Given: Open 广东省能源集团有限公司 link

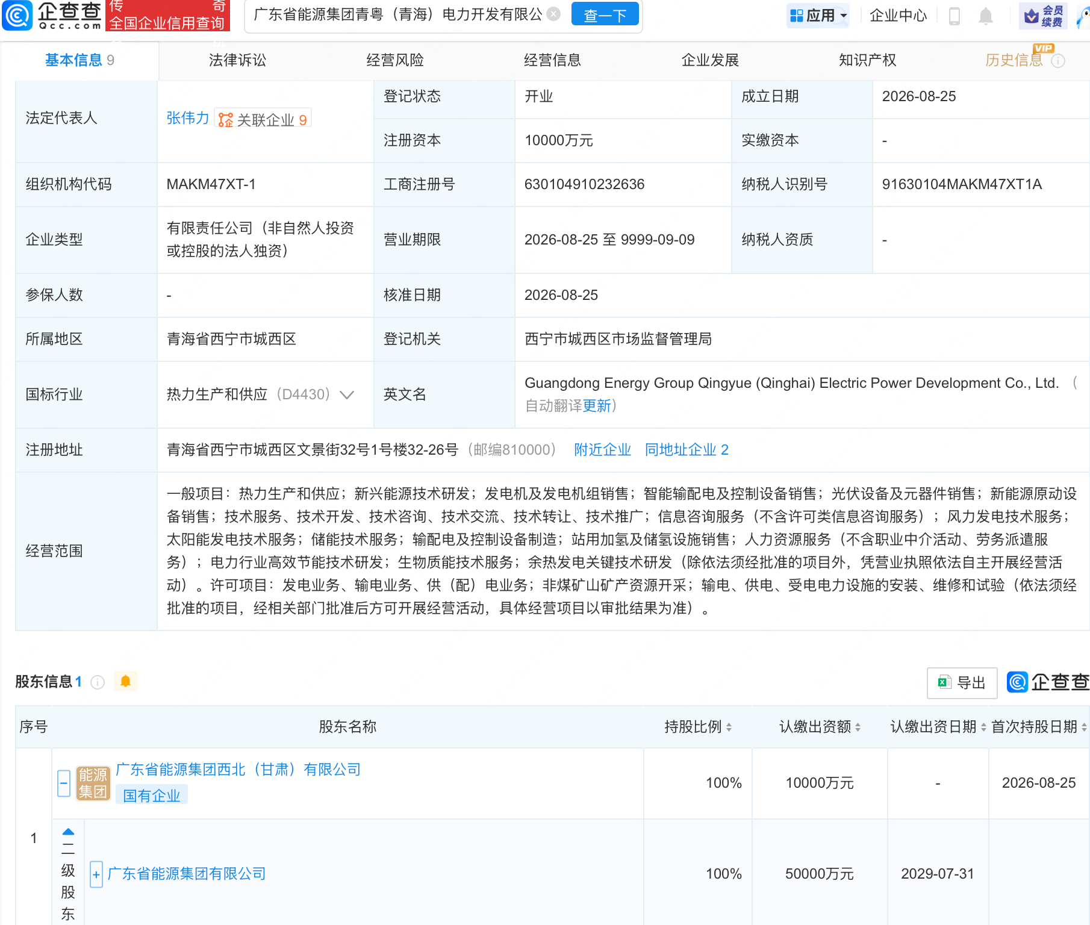Looking at the screenshot, I should 187,874.
